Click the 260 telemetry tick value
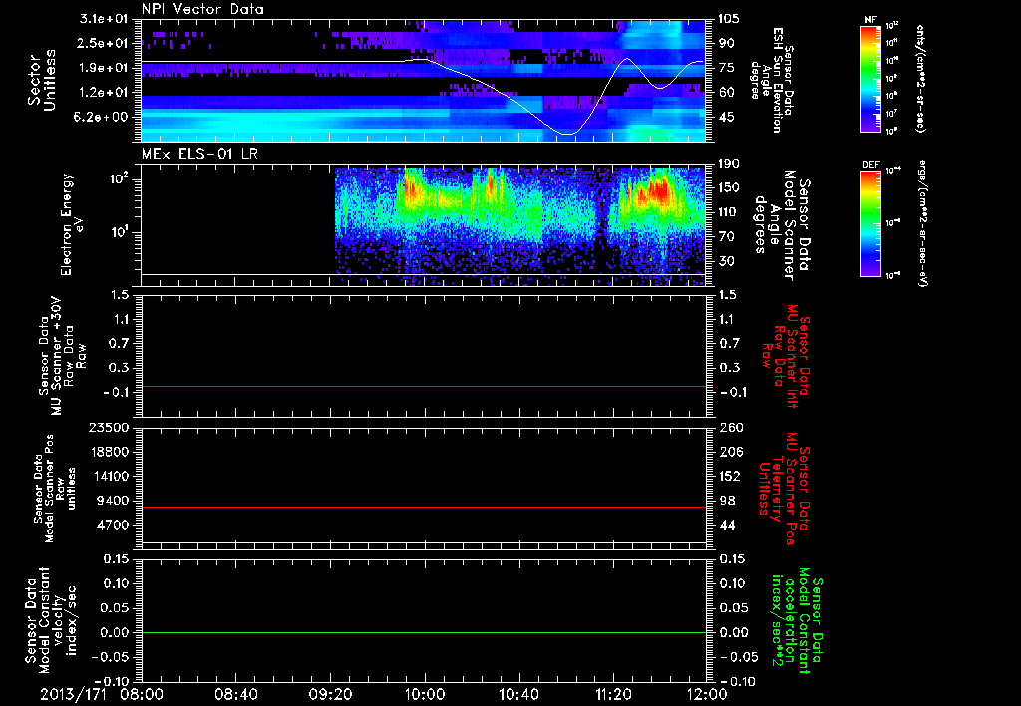The height and width of the screenshot is (706, 1021). (729, 427)
